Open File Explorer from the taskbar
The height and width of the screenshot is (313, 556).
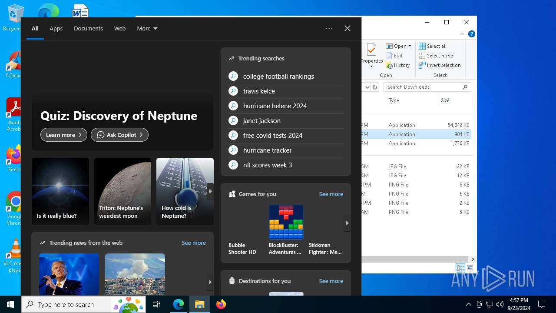[200, 304]
